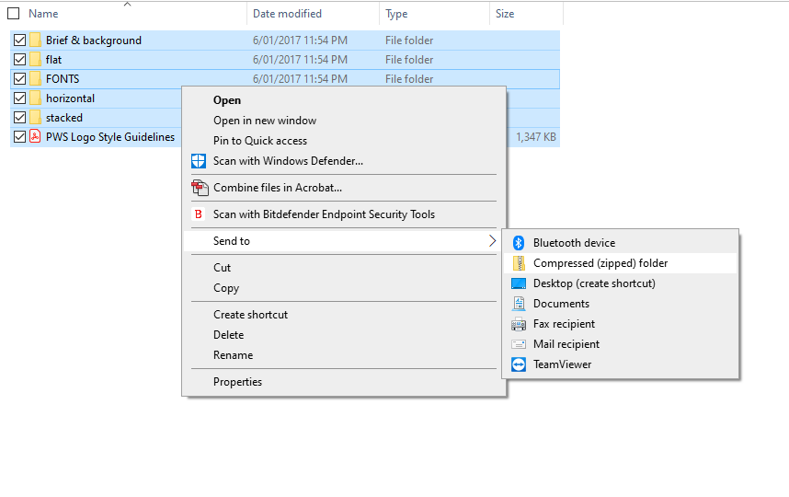
Task: Click the stacked folder name
Action: [63, 118]
